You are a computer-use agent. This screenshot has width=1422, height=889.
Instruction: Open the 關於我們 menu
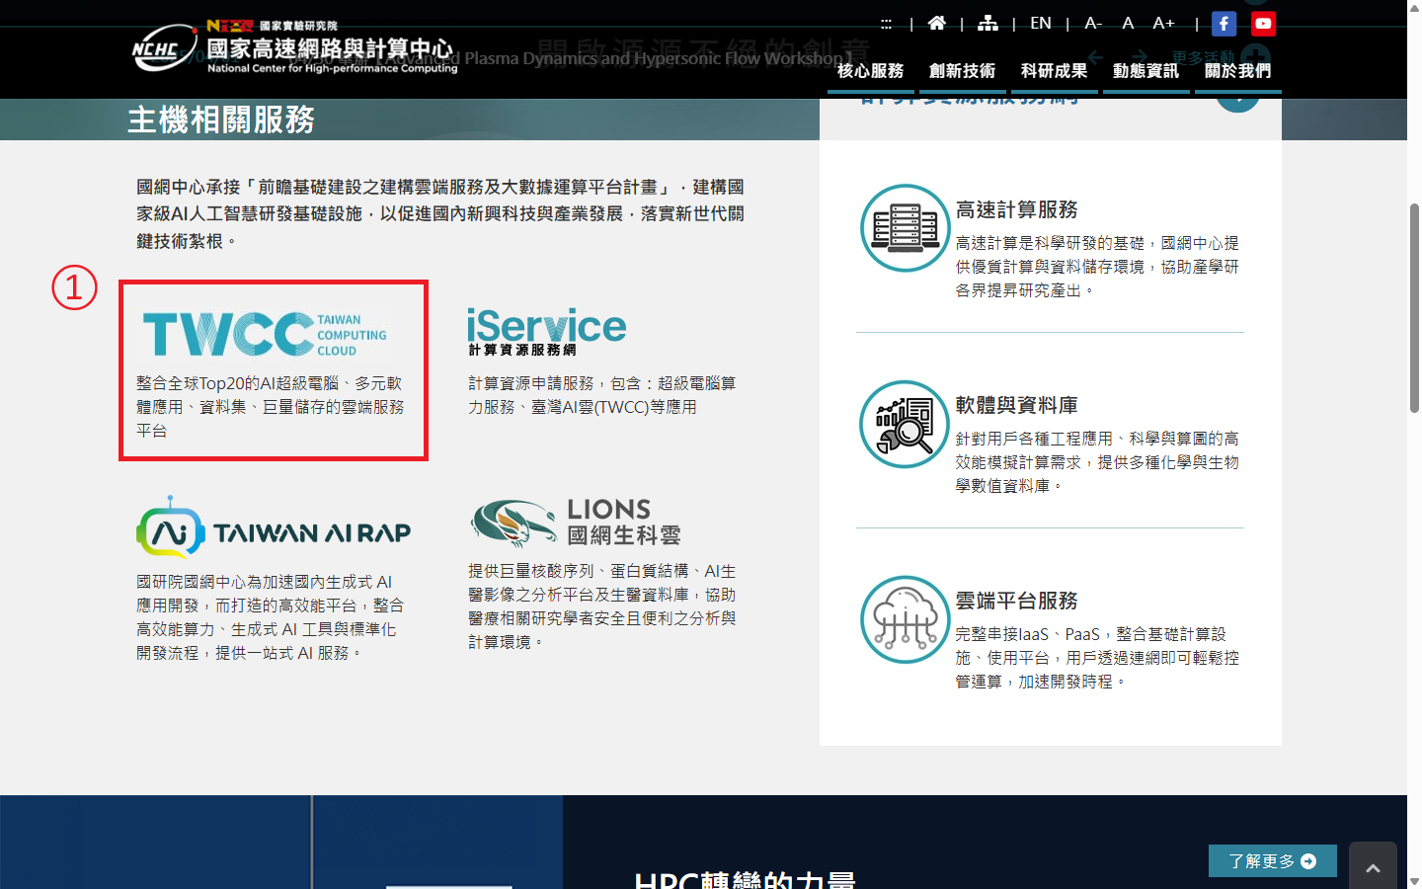[x=1237, y=71]
